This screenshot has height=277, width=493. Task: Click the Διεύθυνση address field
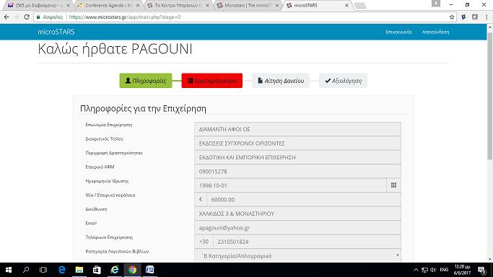(297, 214)
